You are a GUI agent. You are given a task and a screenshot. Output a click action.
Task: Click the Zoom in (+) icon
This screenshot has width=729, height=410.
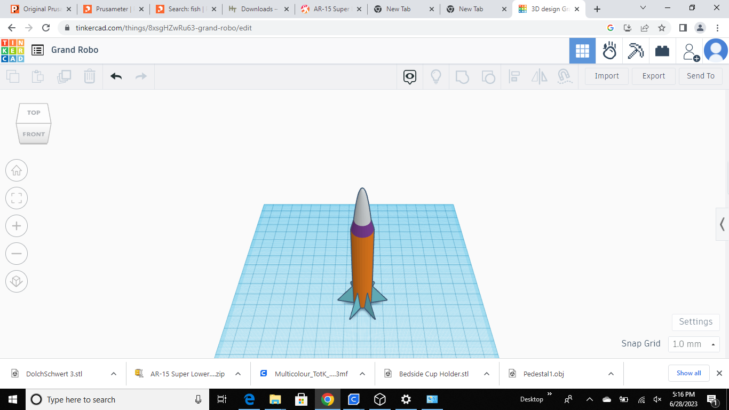click(x=17, y=226)
